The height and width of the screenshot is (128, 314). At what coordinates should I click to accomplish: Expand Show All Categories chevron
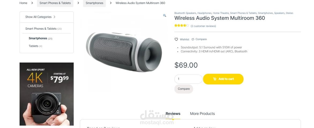pyautogui.click(x=54, y=17)
